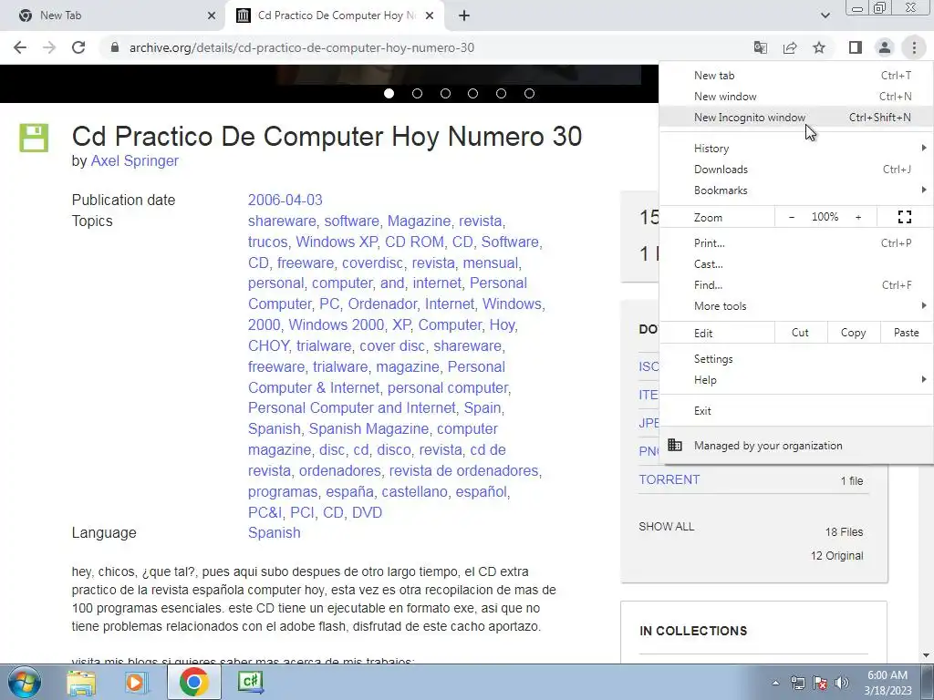The height and width of the screenshot is (700, 934).
Task: Select the fifth carousel dot
Action: tap(501, 94)
